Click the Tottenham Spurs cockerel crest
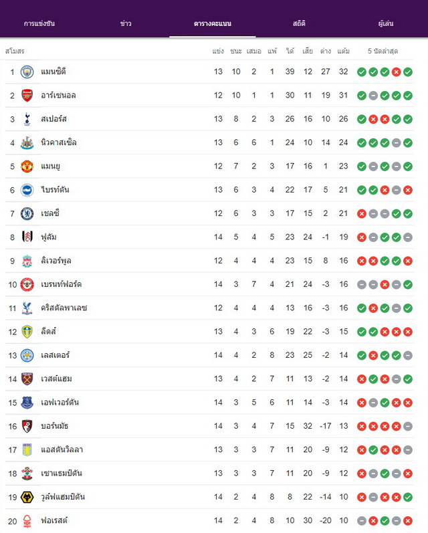 click(x=27, y=119)
